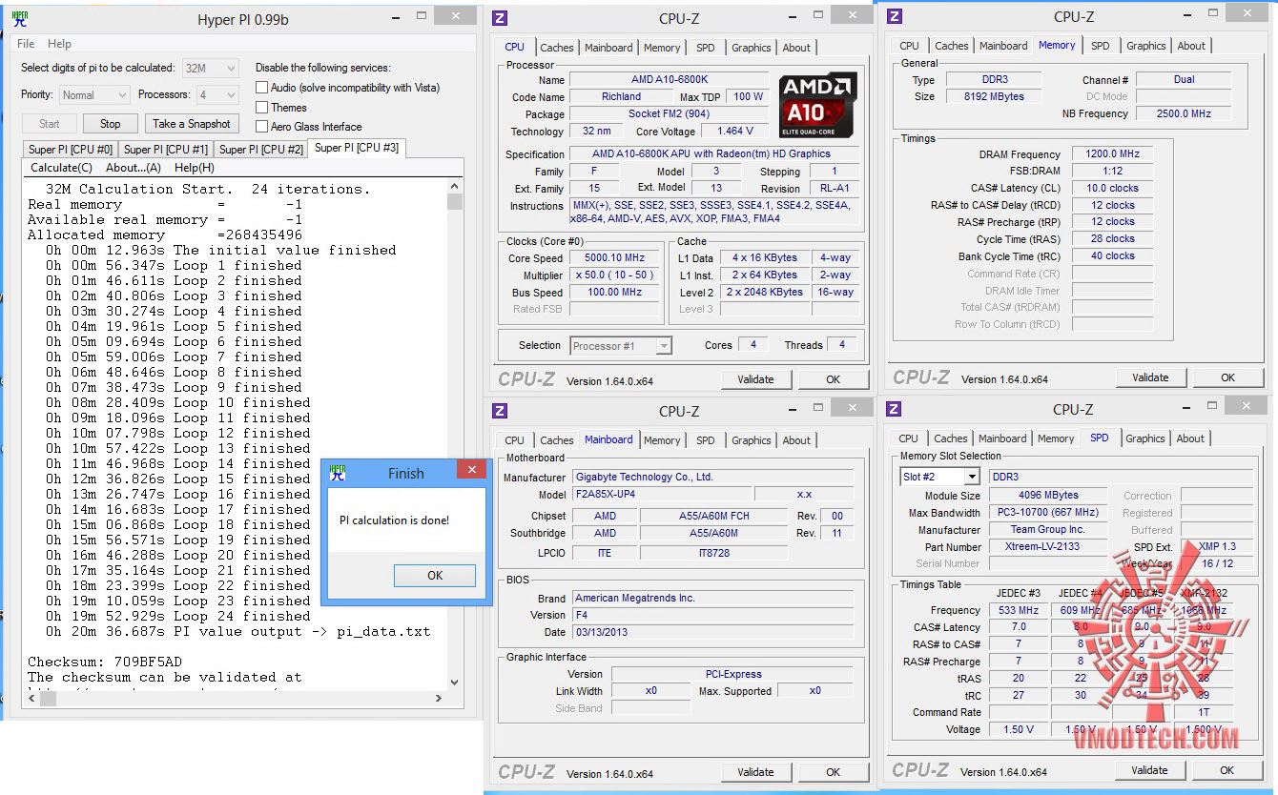Image resolution: width=1278 pixels, height=795 pixels.
Task: Click the Hyper PI title bar icon
Action: (x=19, y=18)
